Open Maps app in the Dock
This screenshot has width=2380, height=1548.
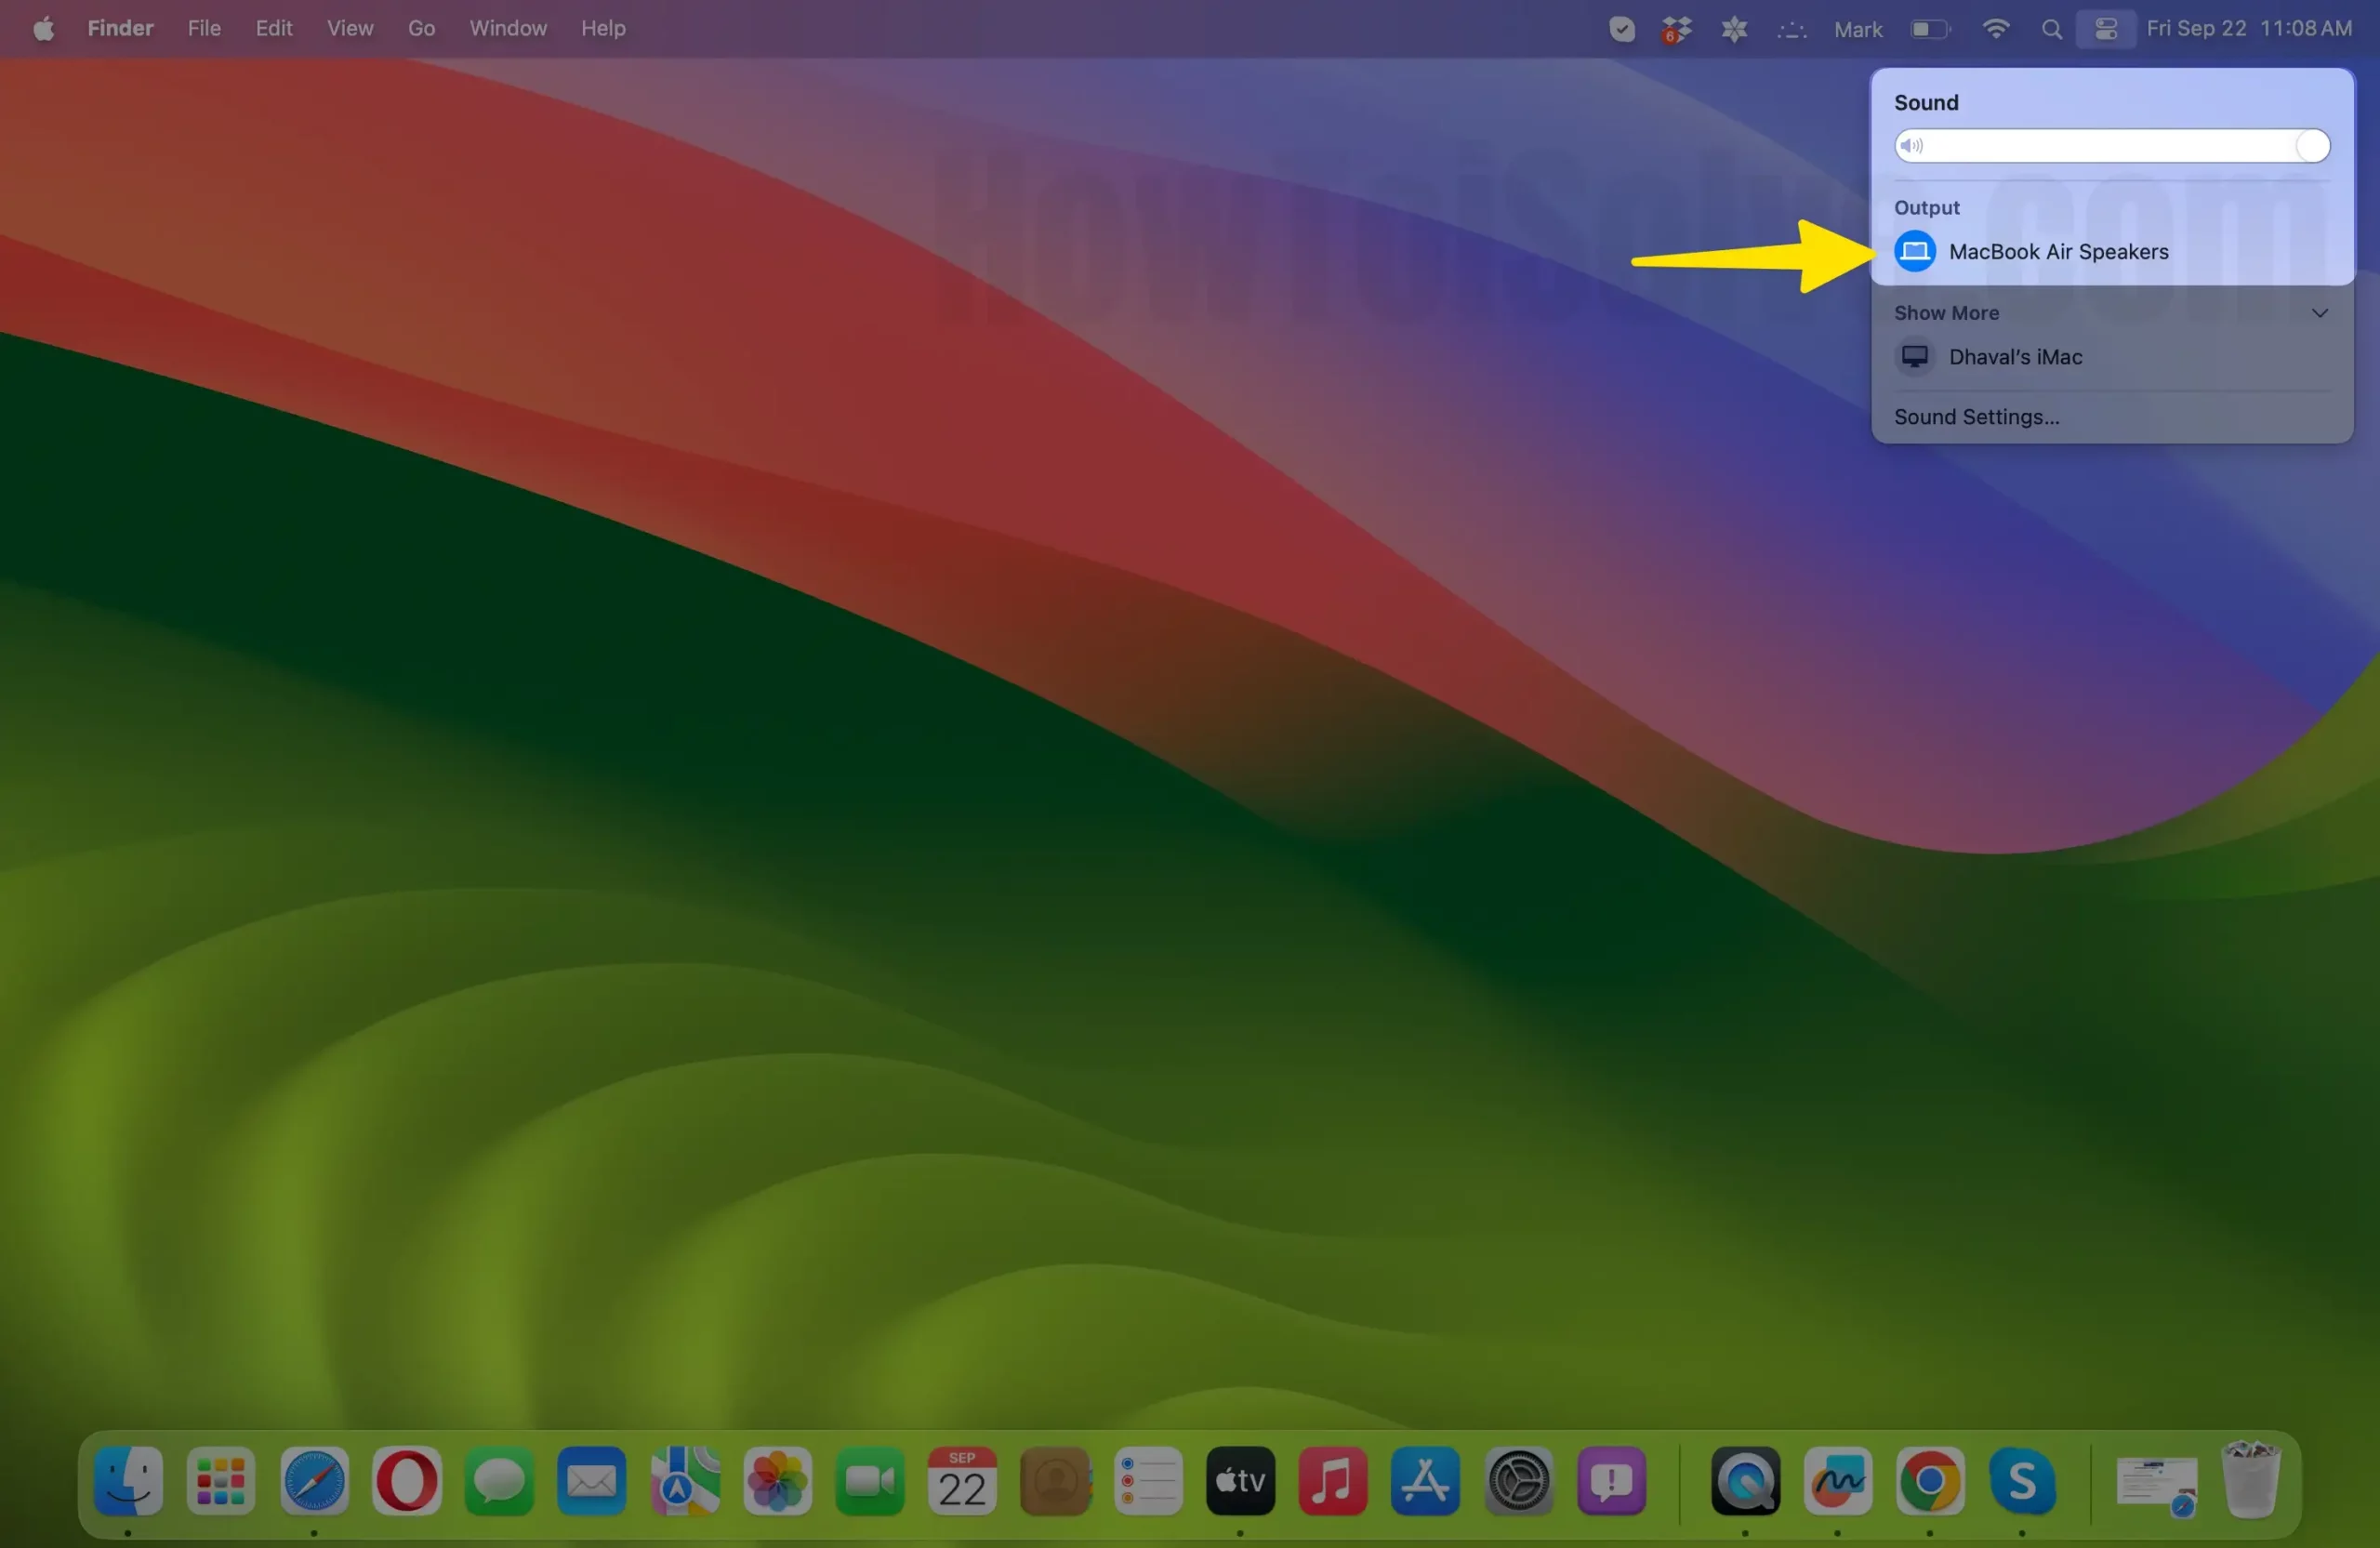(685, 1481)
